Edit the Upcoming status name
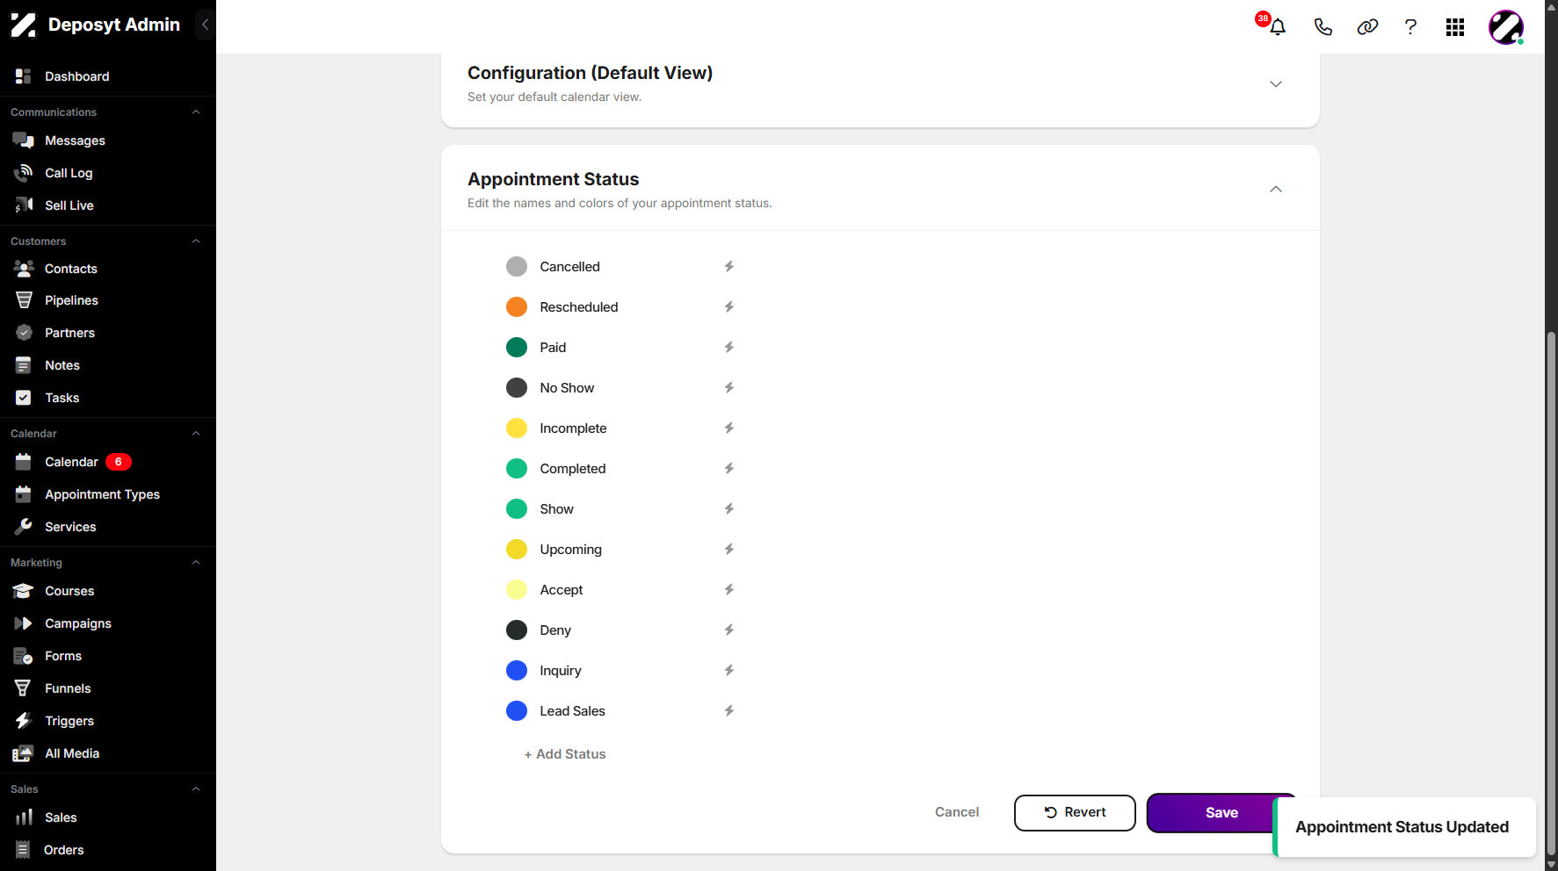 coord(571,550)
